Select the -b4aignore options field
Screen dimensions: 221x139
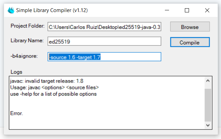tap(104, 57)
